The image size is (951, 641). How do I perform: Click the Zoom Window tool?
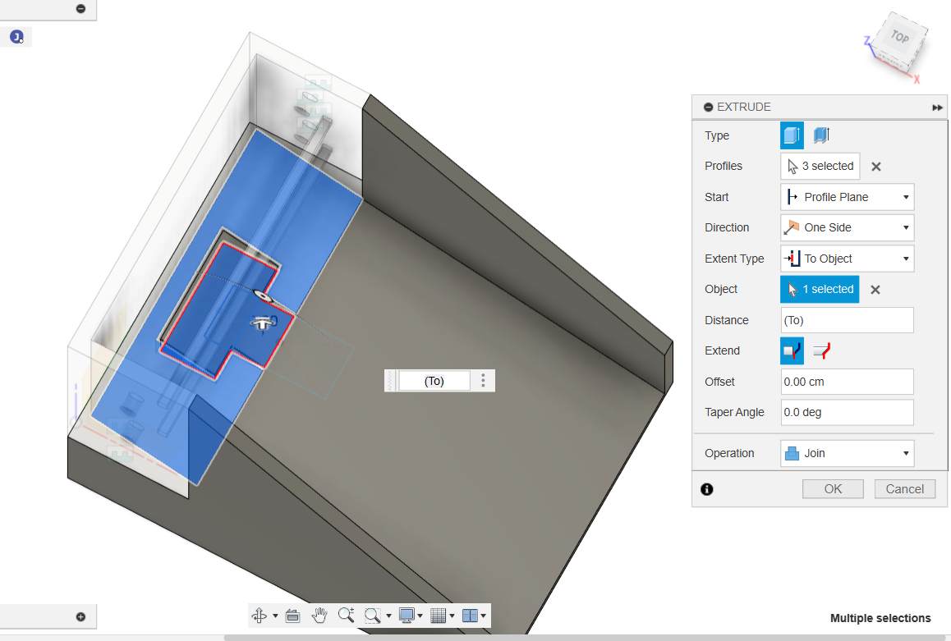372,616
